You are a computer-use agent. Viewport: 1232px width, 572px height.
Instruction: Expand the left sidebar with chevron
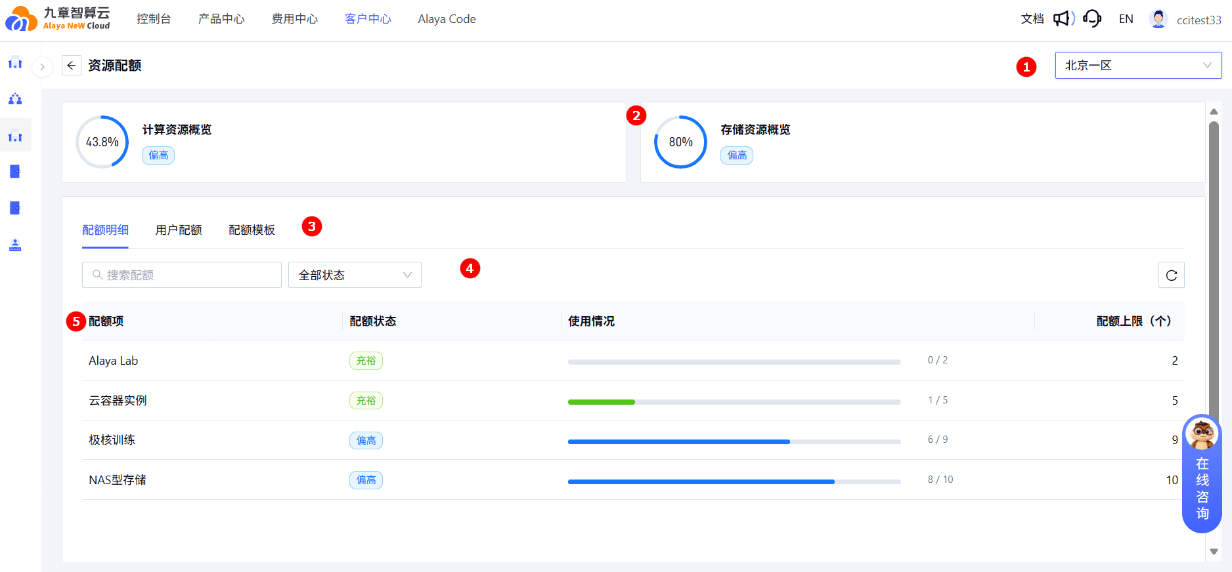[x=42, y=66]
